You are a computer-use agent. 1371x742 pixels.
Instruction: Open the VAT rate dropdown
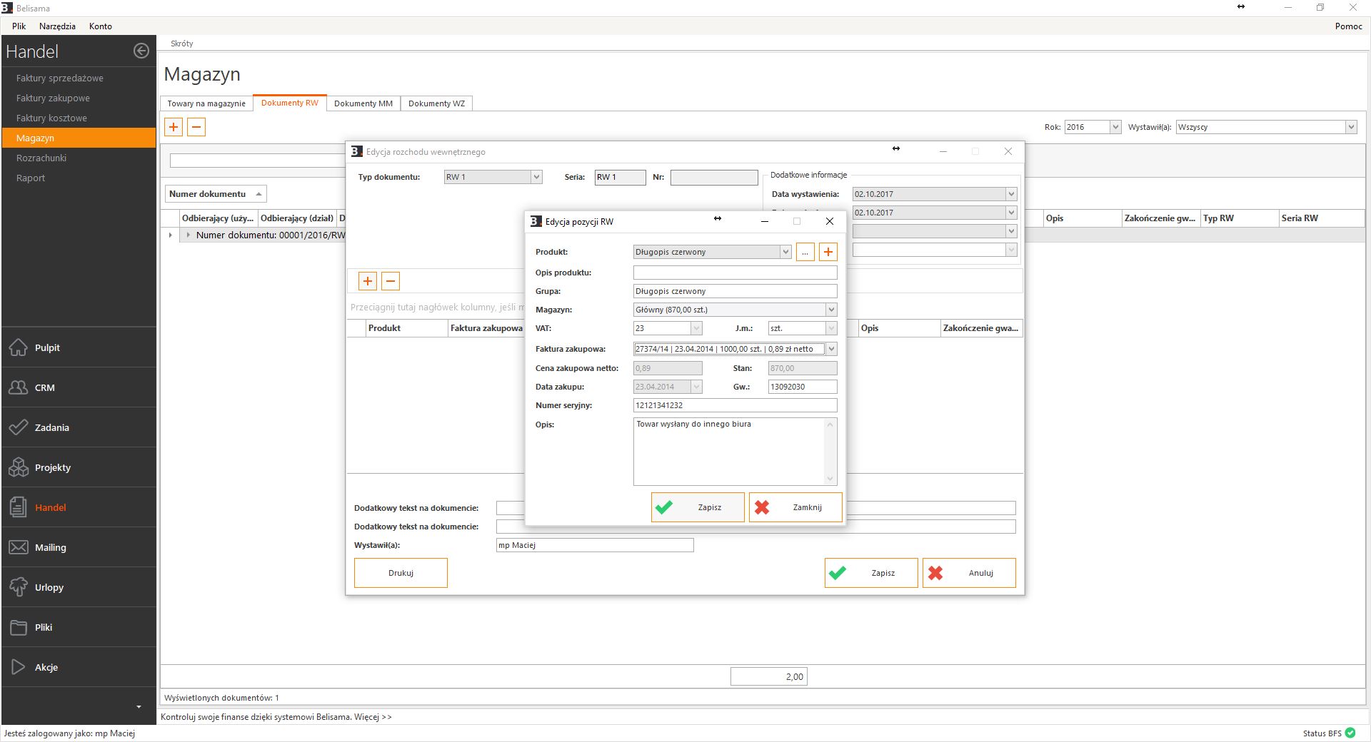point(695,328)
